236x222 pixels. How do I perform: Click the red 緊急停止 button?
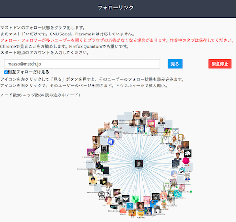pyautogui.click(x=220, y=64)
